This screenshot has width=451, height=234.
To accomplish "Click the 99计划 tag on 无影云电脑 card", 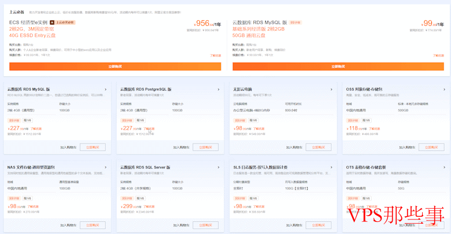I will pyautogui.click(x=239, y=120).
